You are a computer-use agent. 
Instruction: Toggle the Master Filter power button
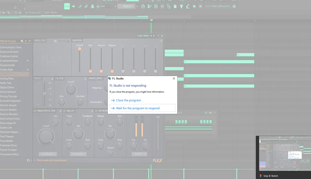[x=35, y=111]
